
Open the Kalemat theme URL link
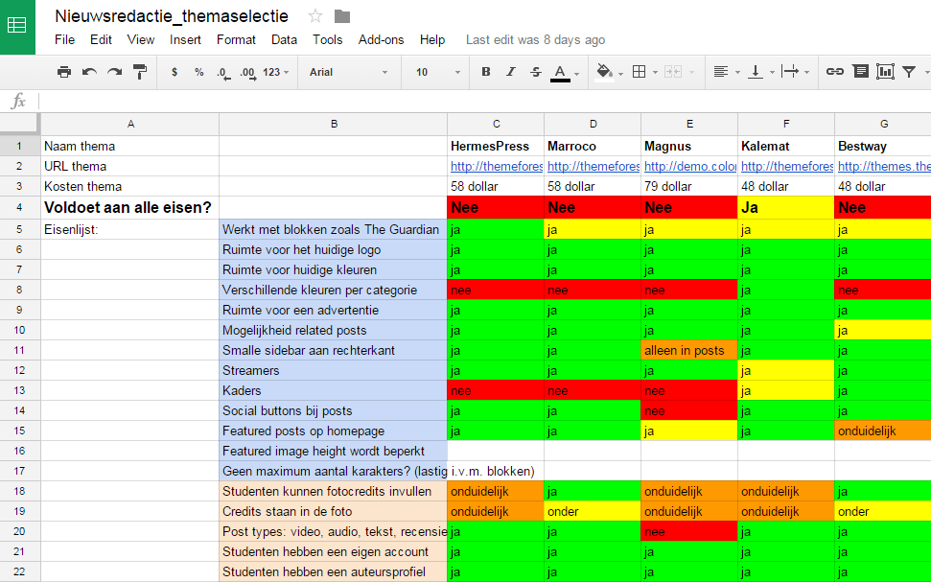pos(787,166)
